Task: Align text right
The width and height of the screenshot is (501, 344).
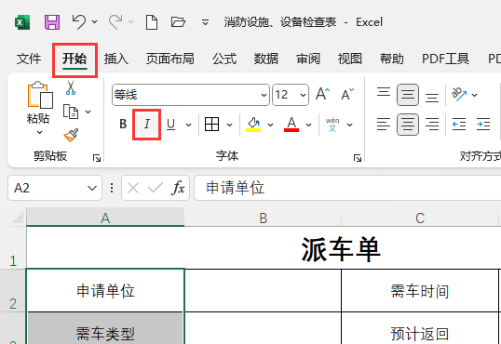Action: (432, 125)
